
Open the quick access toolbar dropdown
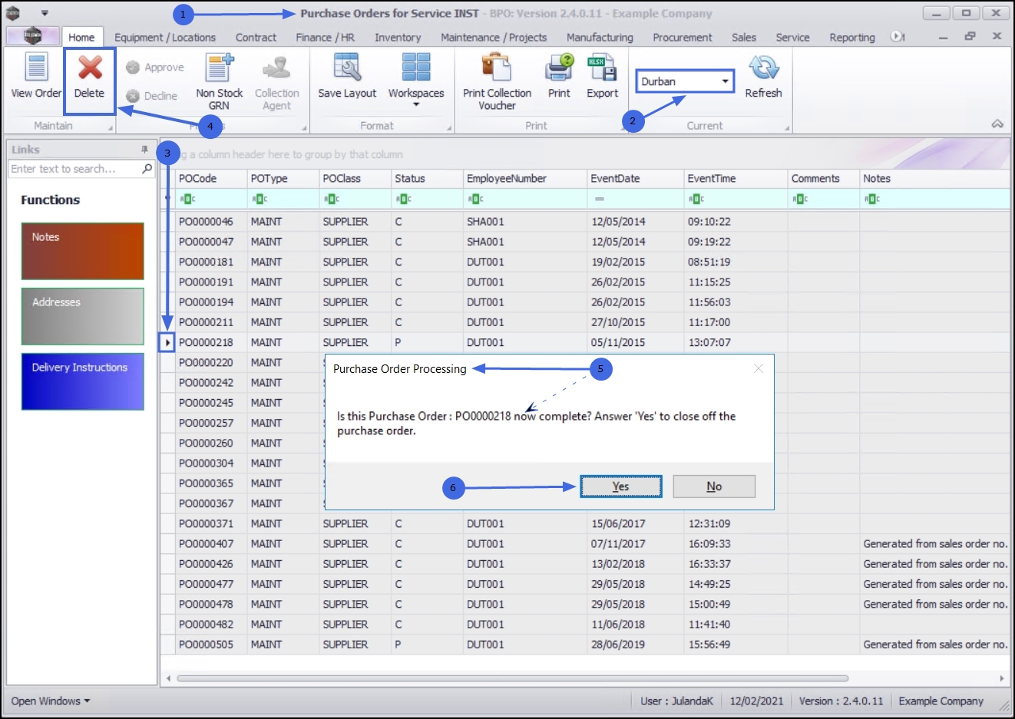pos(45,13)
